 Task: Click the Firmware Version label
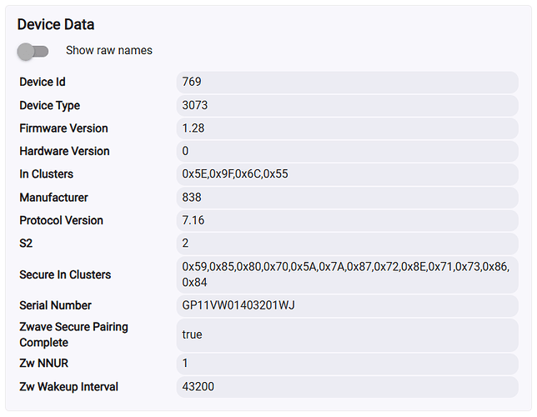pos(64,128)
